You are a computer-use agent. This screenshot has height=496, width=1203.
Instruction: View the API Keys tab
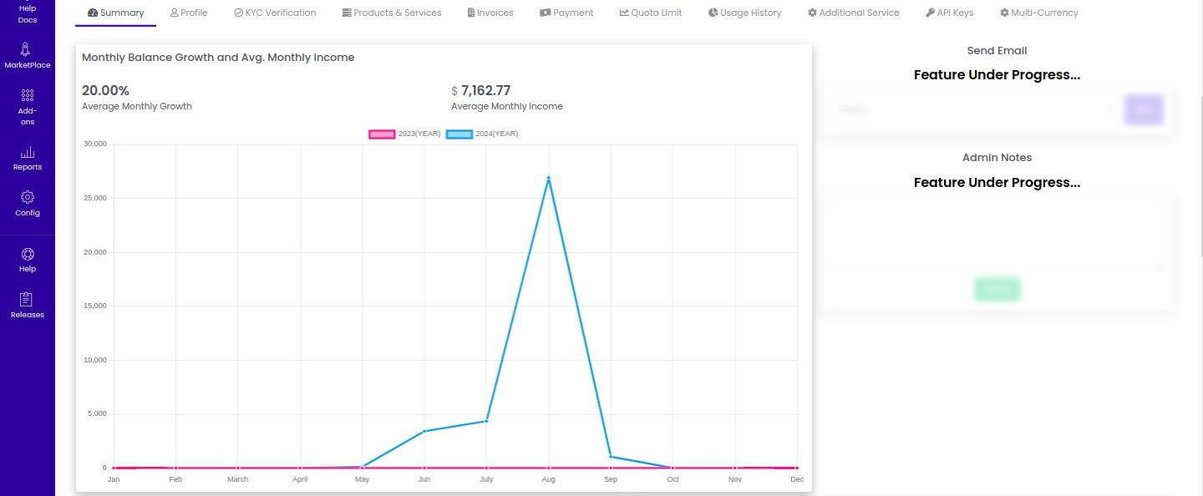pos(949,13)
